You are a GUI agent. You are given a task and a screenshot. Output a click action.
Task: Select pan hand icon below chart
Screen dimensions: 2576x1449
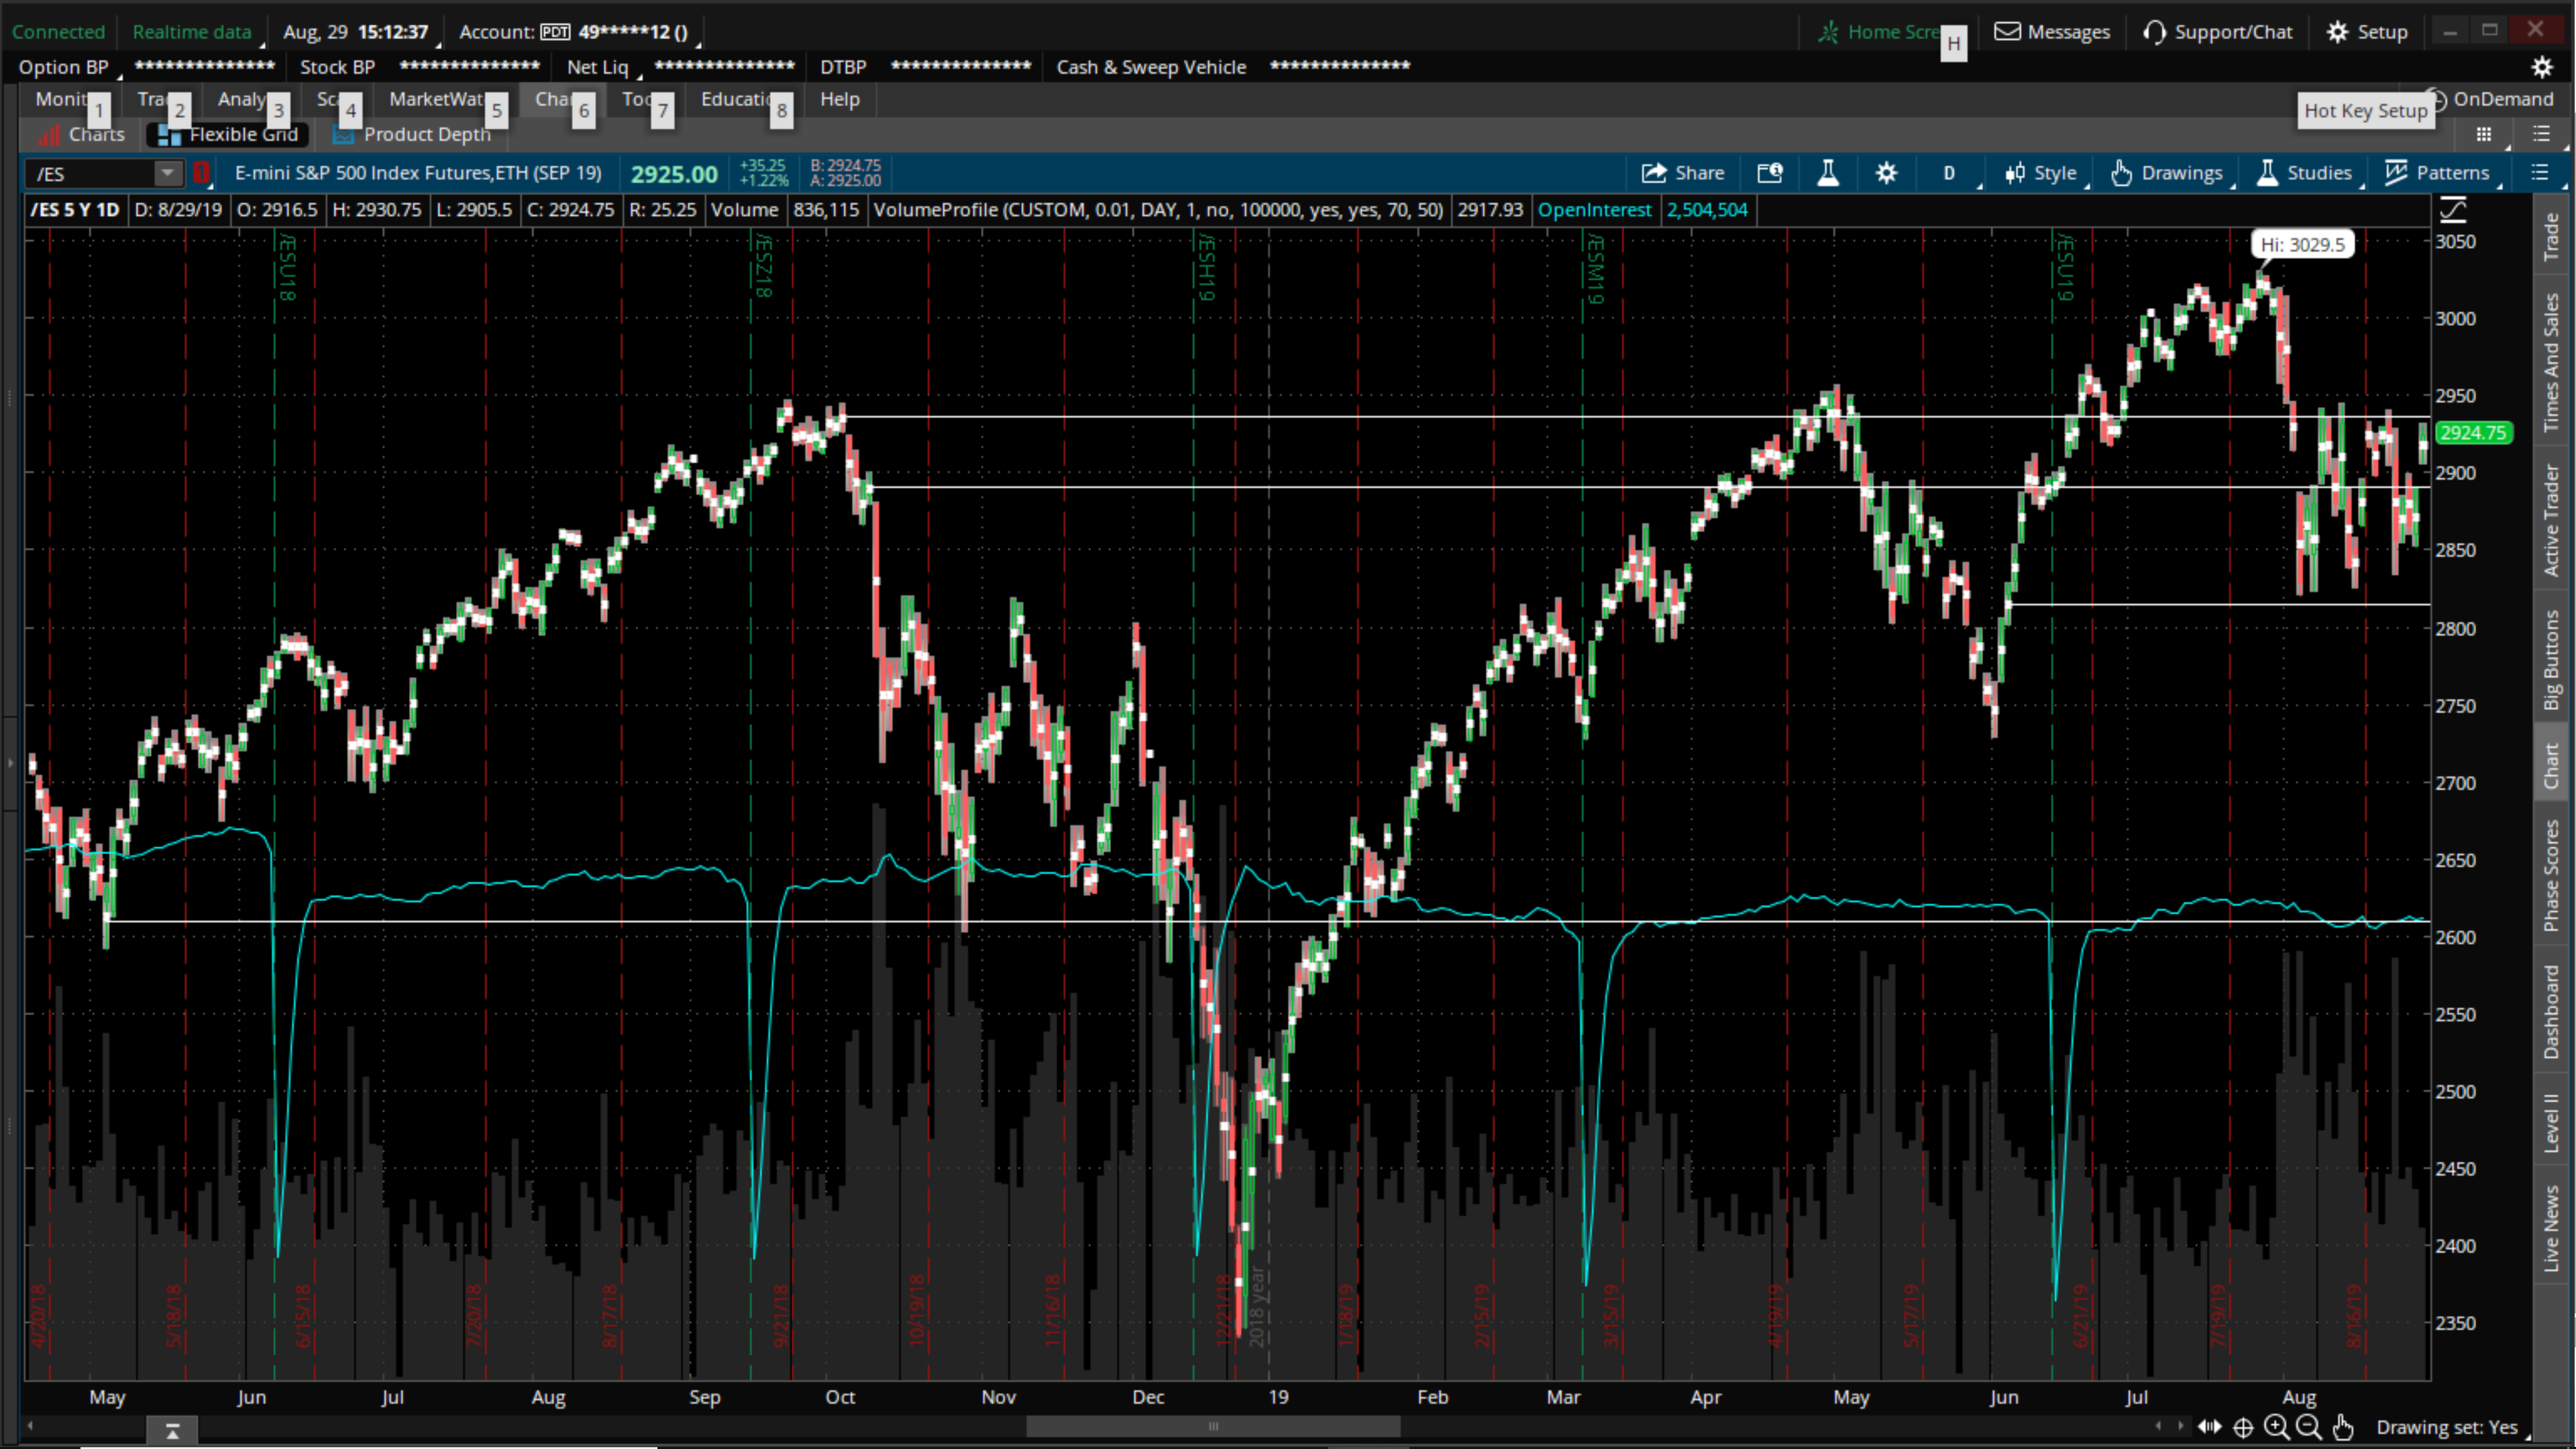(x=2342, y=1427)
